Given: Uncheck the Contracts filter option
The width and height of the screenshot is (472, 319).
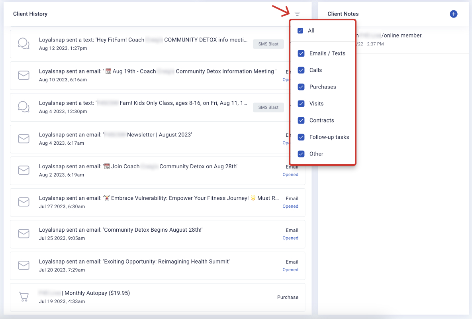Looking at the screenshot, I should point(302,120).
